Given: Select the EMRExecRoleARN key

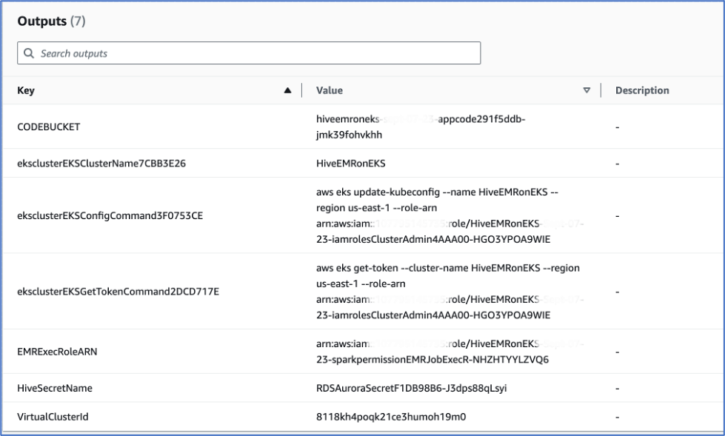Looking at the screenshot, I should point(57,352).
